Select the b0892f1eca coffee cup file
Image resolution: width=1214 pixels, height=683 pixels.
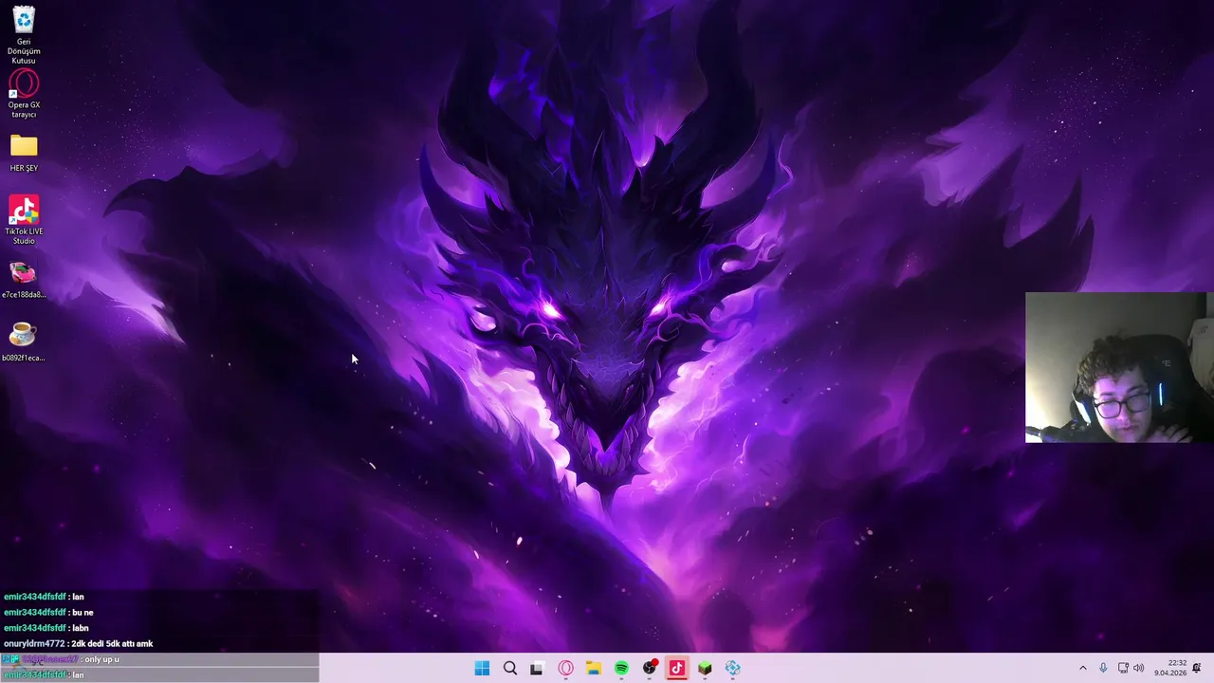click(x=24, y=341)
